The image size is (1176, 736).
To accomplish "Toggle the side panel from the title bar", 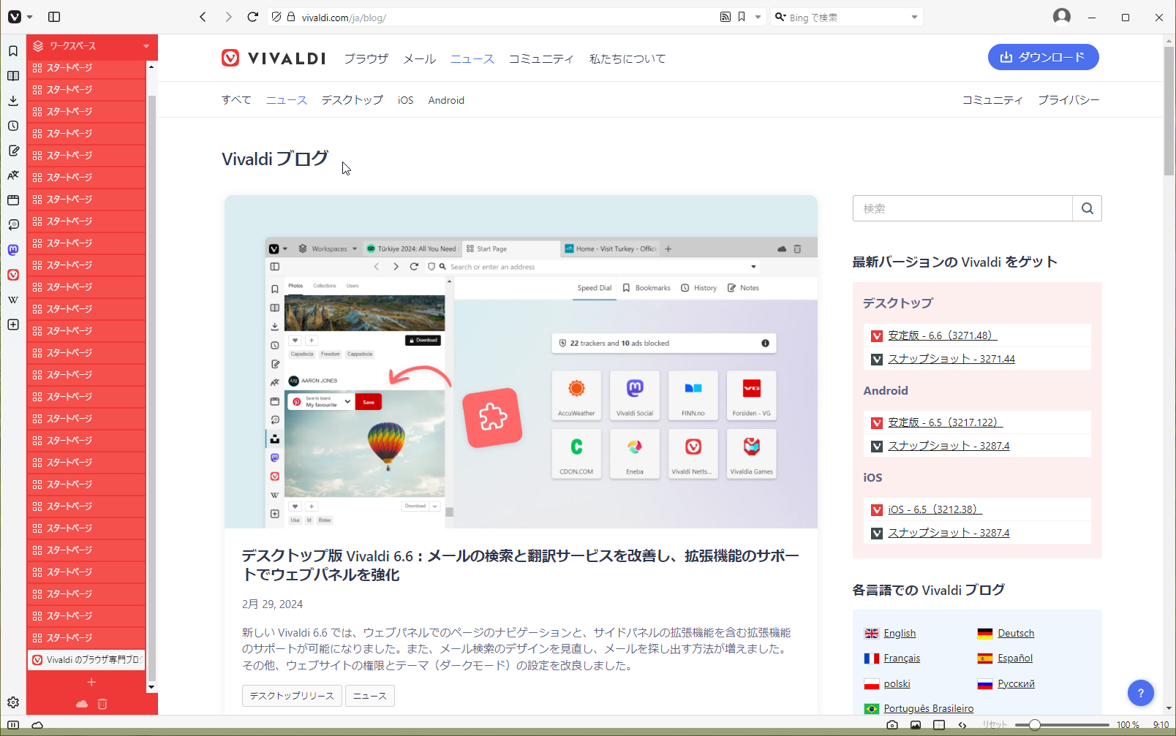I will [54, 17].
